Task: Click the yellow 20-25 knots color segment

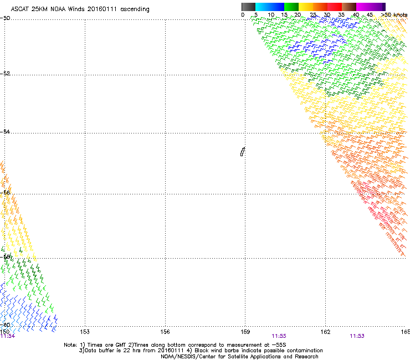Action: coord(306,7)
